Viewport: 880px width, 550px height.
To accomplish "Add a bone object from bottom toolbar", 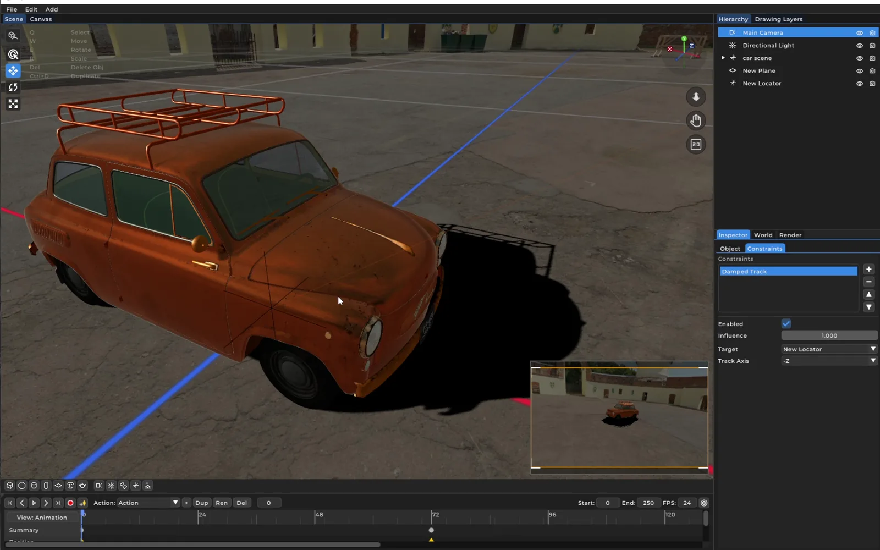I will (123, 486).
